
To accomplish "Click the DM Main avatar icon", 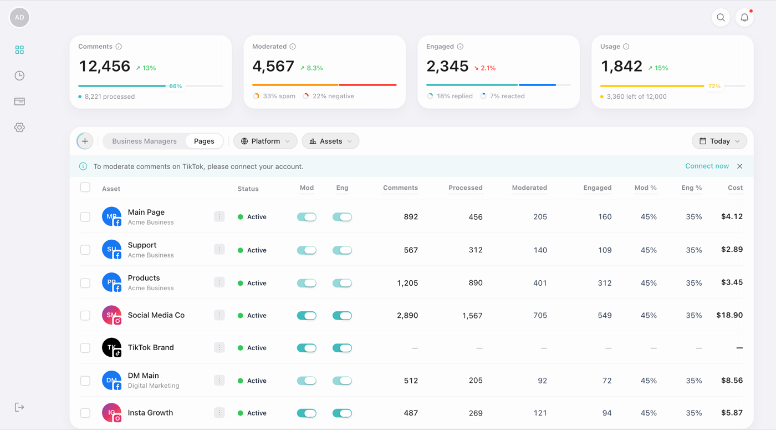I will (112, 381).
